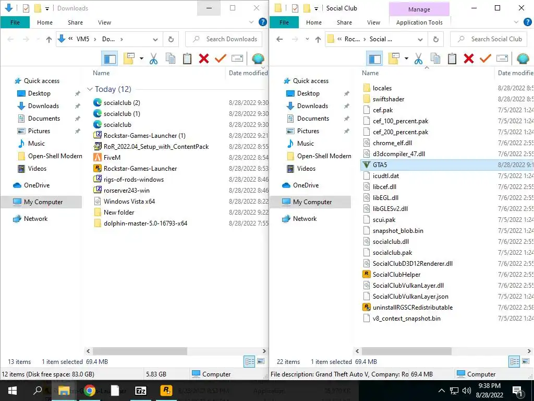Click orange checkmark icon in Downloads toolbar
This screenshot has width=534, height=401.
pos(221,58)
